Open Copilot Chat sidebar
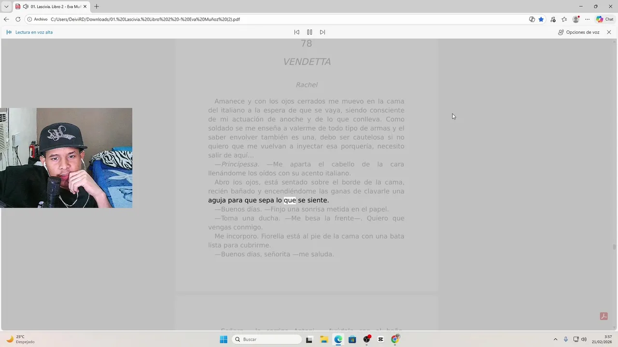Image resolution: width=618 pixels, height=347 pixels. tap(605, 19)
